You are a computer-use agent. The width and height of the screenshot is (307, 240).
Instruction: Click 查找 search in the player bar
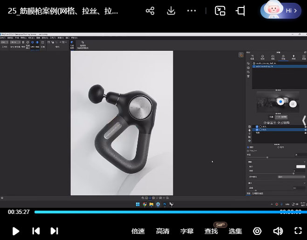[211, 231]
